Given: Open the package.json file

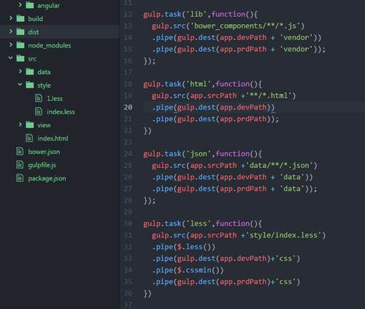Looking at the screenshot, I should [x=47, y=178].
